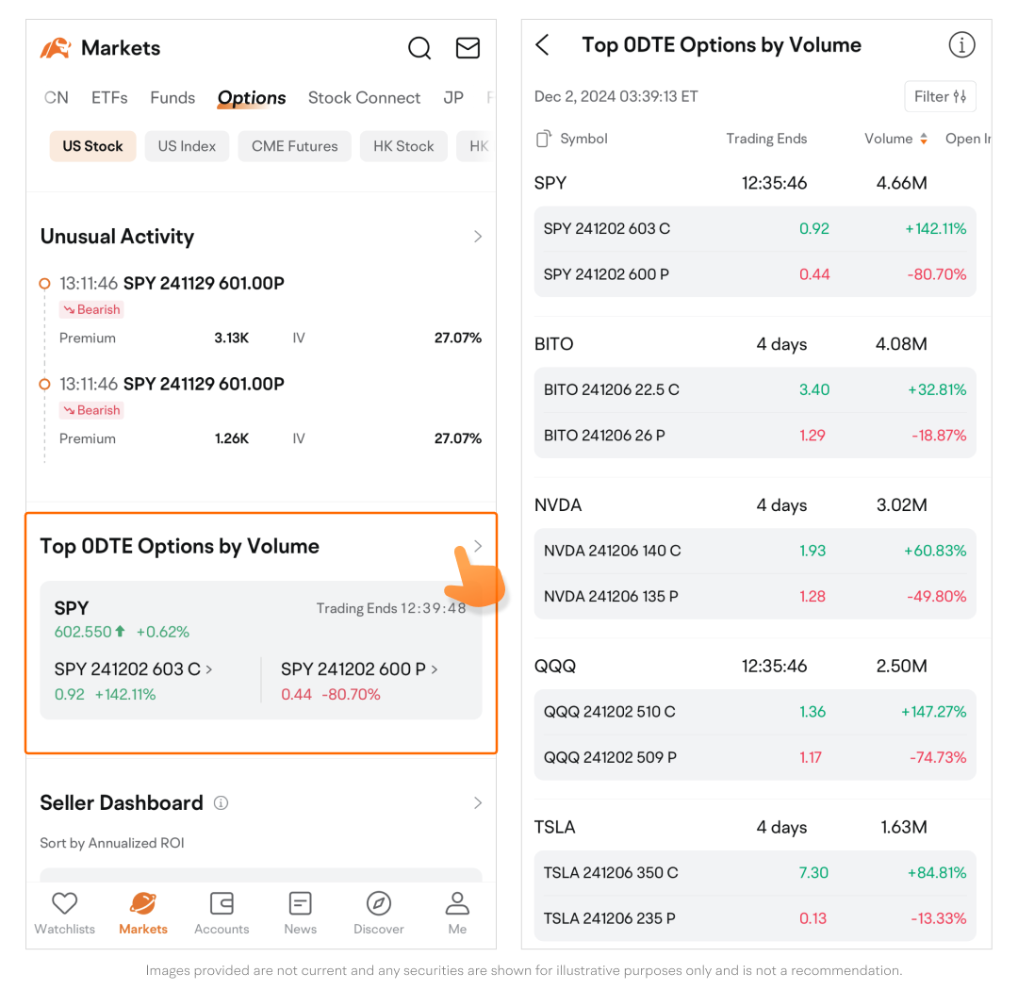Screen dimensions: 1018x990
Task: Open the info icon beside the title
Action: 961,45
